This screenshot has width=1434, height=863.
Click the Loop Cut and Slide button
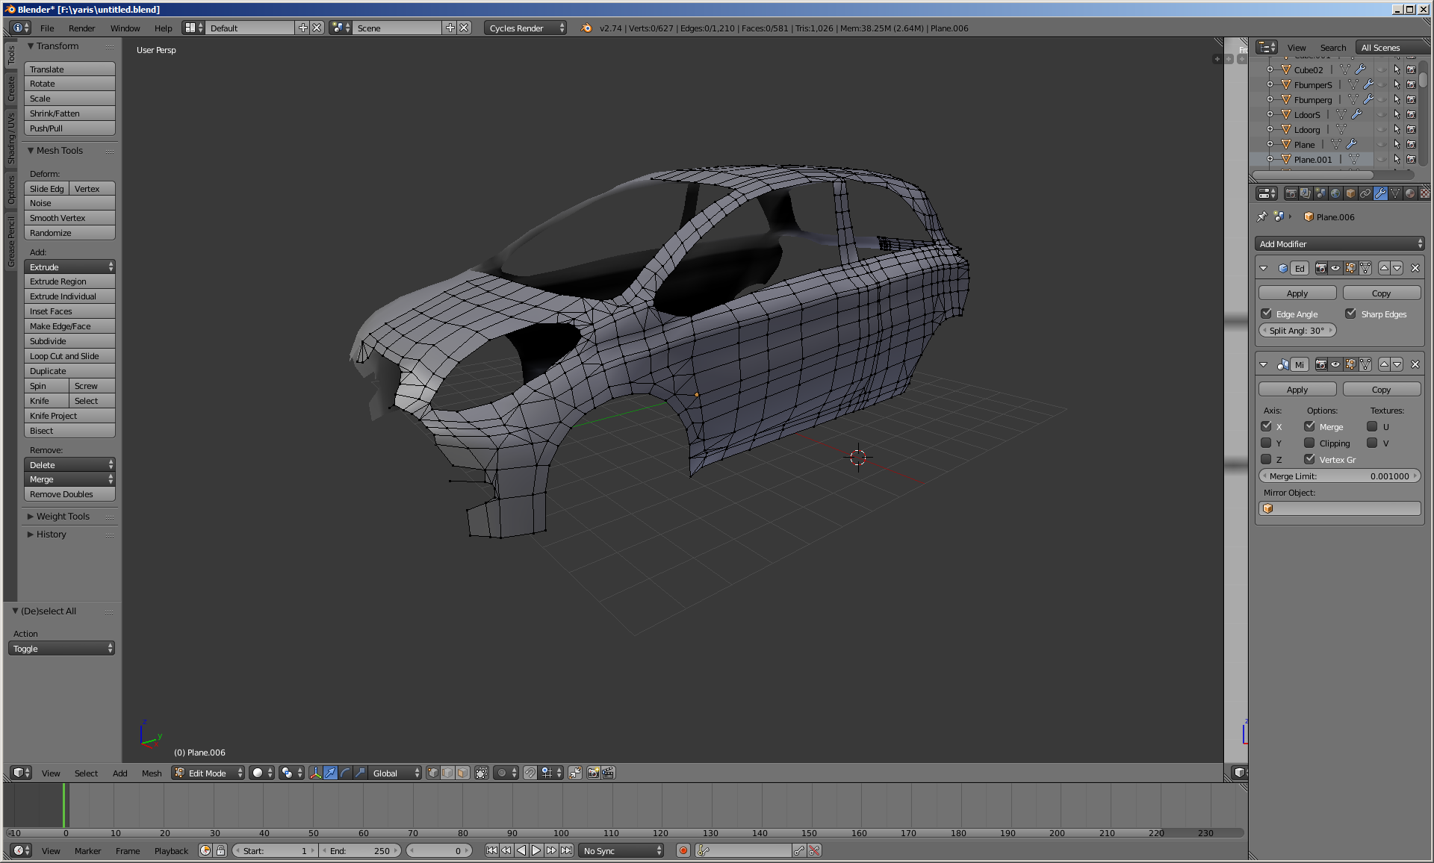(69, 356)
